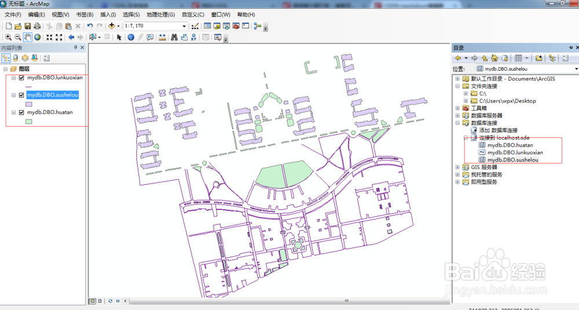Open the HTML Popup tool
The height and width of the screenshot is (310, 579).
pos(150,37)
